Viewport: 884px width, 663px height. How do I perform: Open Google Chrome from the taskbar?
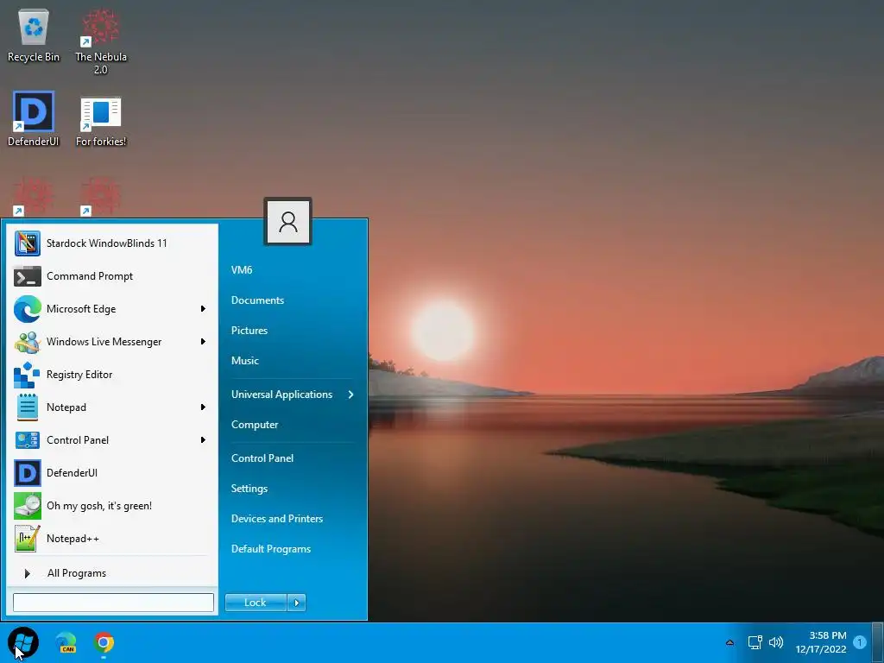[x=104, y=642]
